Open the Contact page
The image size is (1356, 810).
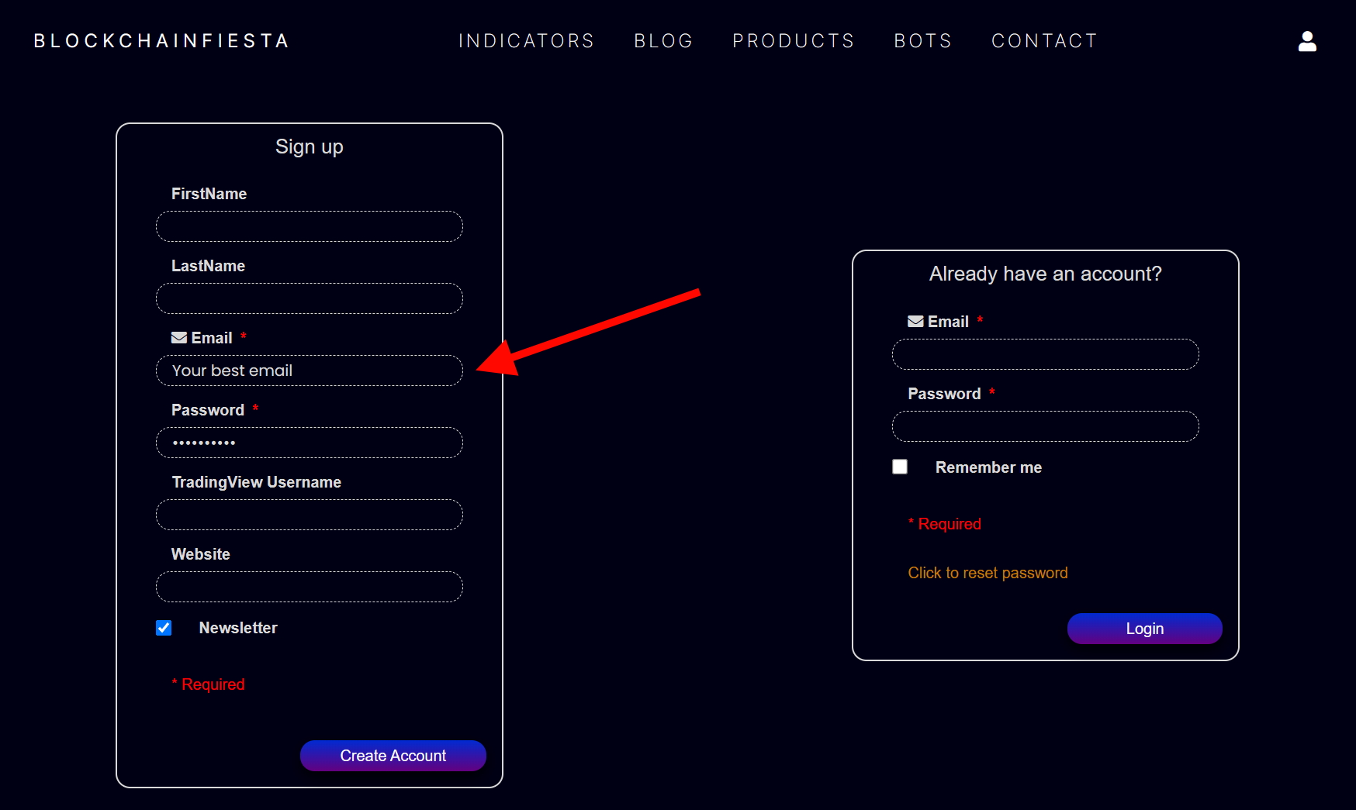coord(1044,41)
